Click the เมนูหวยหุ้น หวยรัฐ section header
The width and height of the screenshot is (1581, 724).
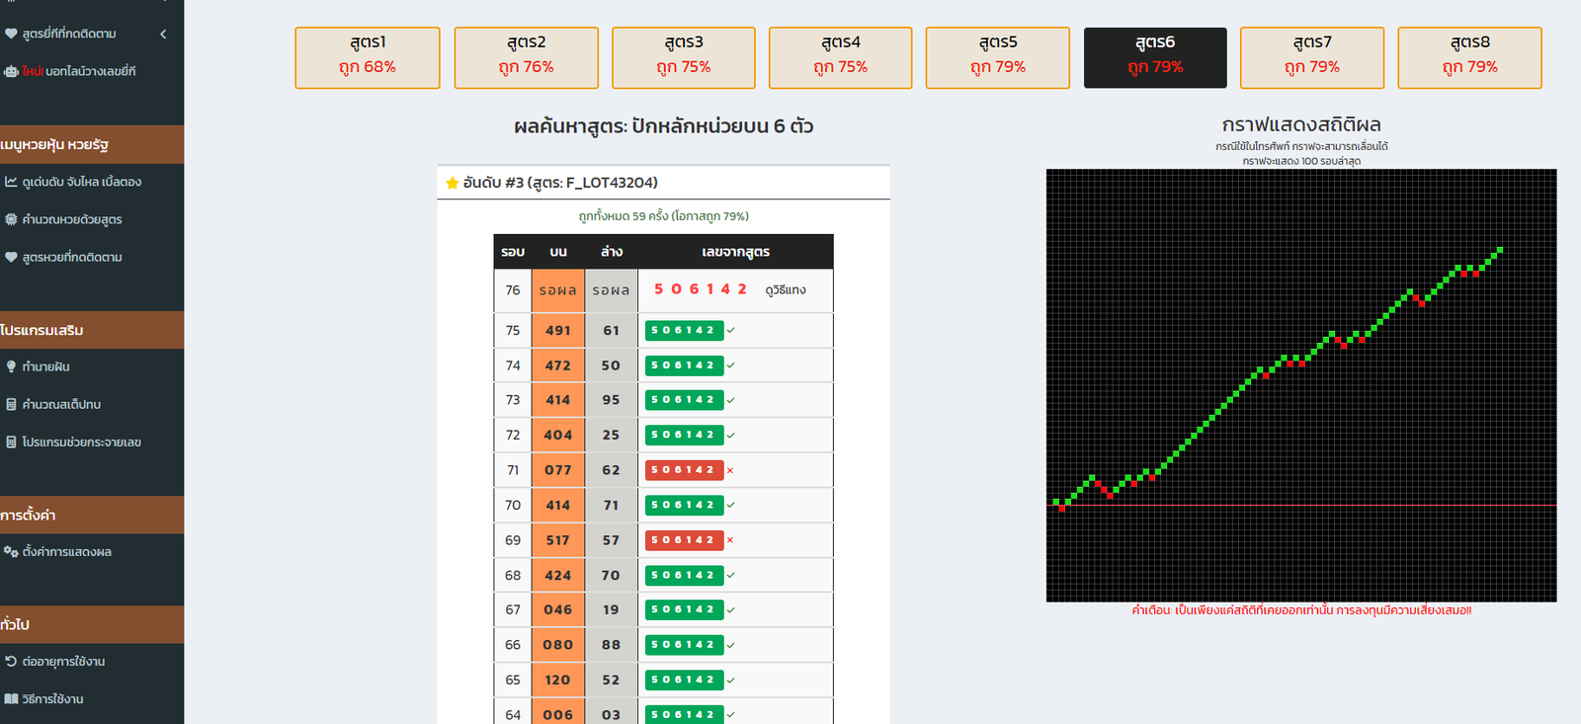pos(92,144)
